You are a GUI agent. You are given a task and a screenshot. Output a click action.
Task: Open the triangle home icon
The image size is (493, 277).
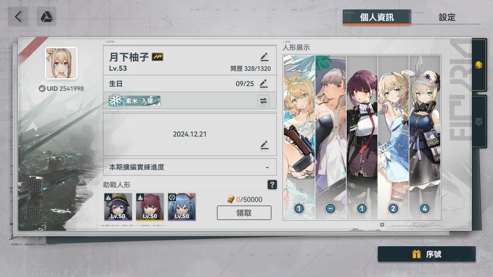pos(47,17)
